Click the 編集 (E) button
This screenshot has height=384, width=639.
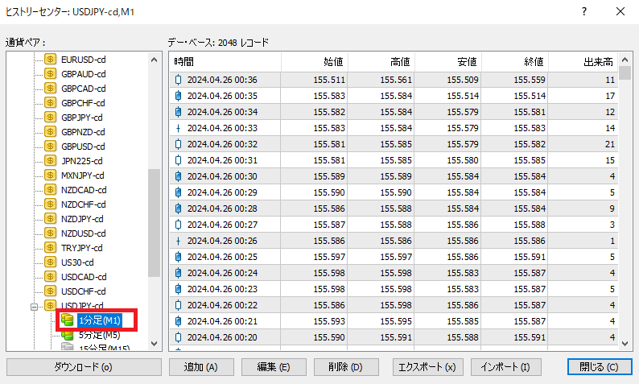[x=274, y=367]
